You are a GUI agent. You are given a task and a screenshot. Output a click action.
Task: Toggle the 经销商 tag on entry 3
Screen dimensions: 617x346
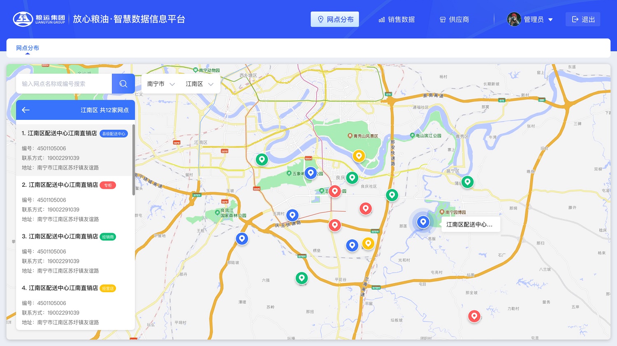pyautogui.click(x=108, y=237)
